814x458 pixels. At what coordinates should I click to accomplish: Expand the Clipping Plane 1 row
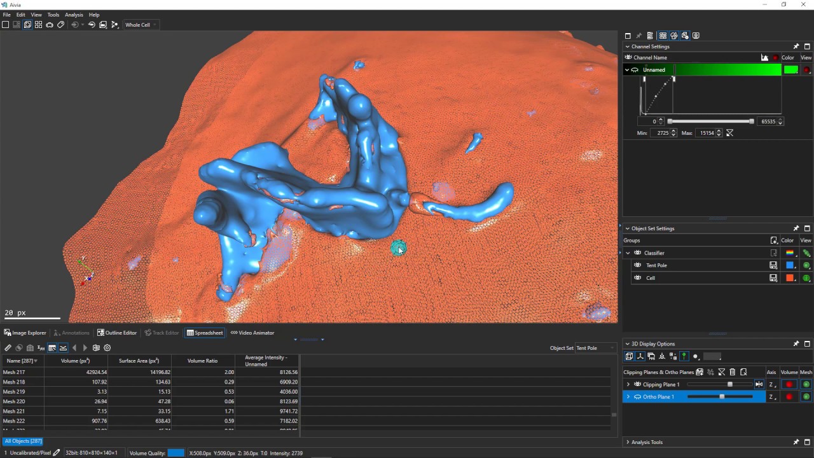pyautogui.click(x=628, y=384)
